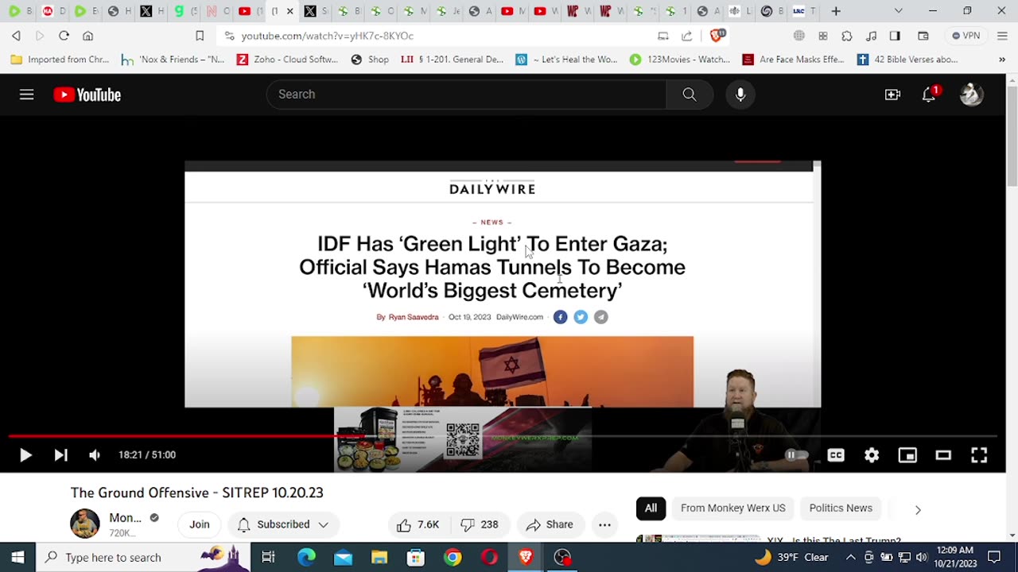The width and height of the screenshot is (1018, 572).
Task: Seek along the red video progress bar
Action: [x=503, y=436]
